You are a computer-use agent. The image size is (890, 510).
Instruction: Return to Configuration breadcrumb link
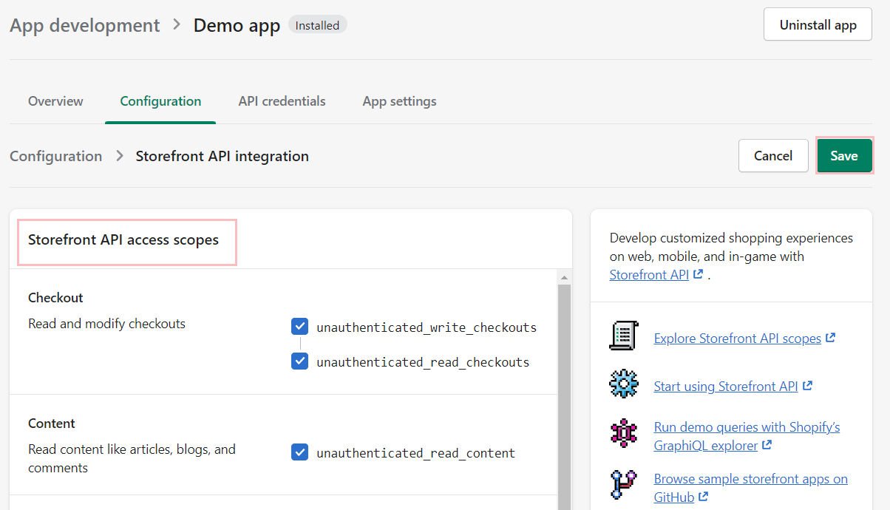point(56,156)
